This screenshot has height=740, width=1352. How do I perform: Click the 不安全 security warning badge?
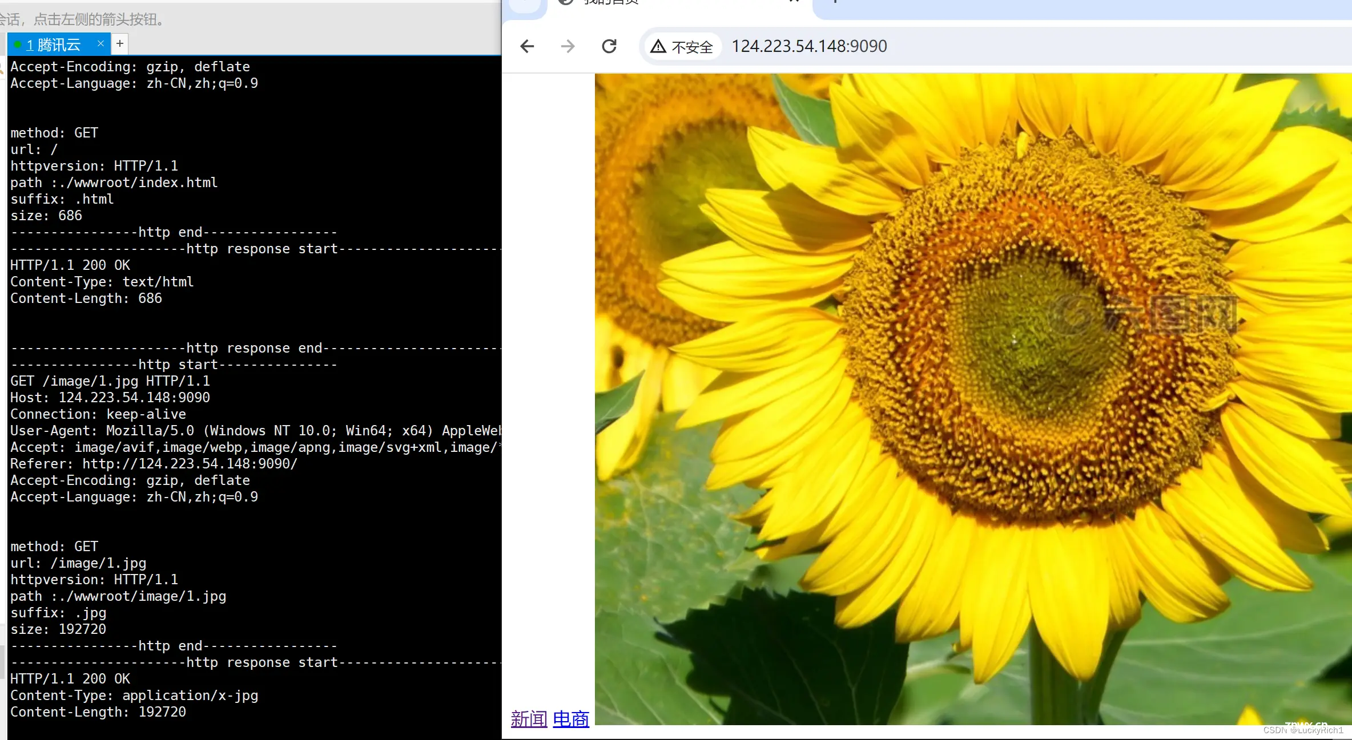point(682,46)
